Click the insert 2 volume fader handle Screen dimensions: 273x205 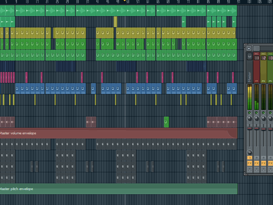[x=263, y=128]
